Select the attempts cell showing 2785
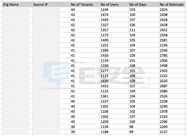 172,56
